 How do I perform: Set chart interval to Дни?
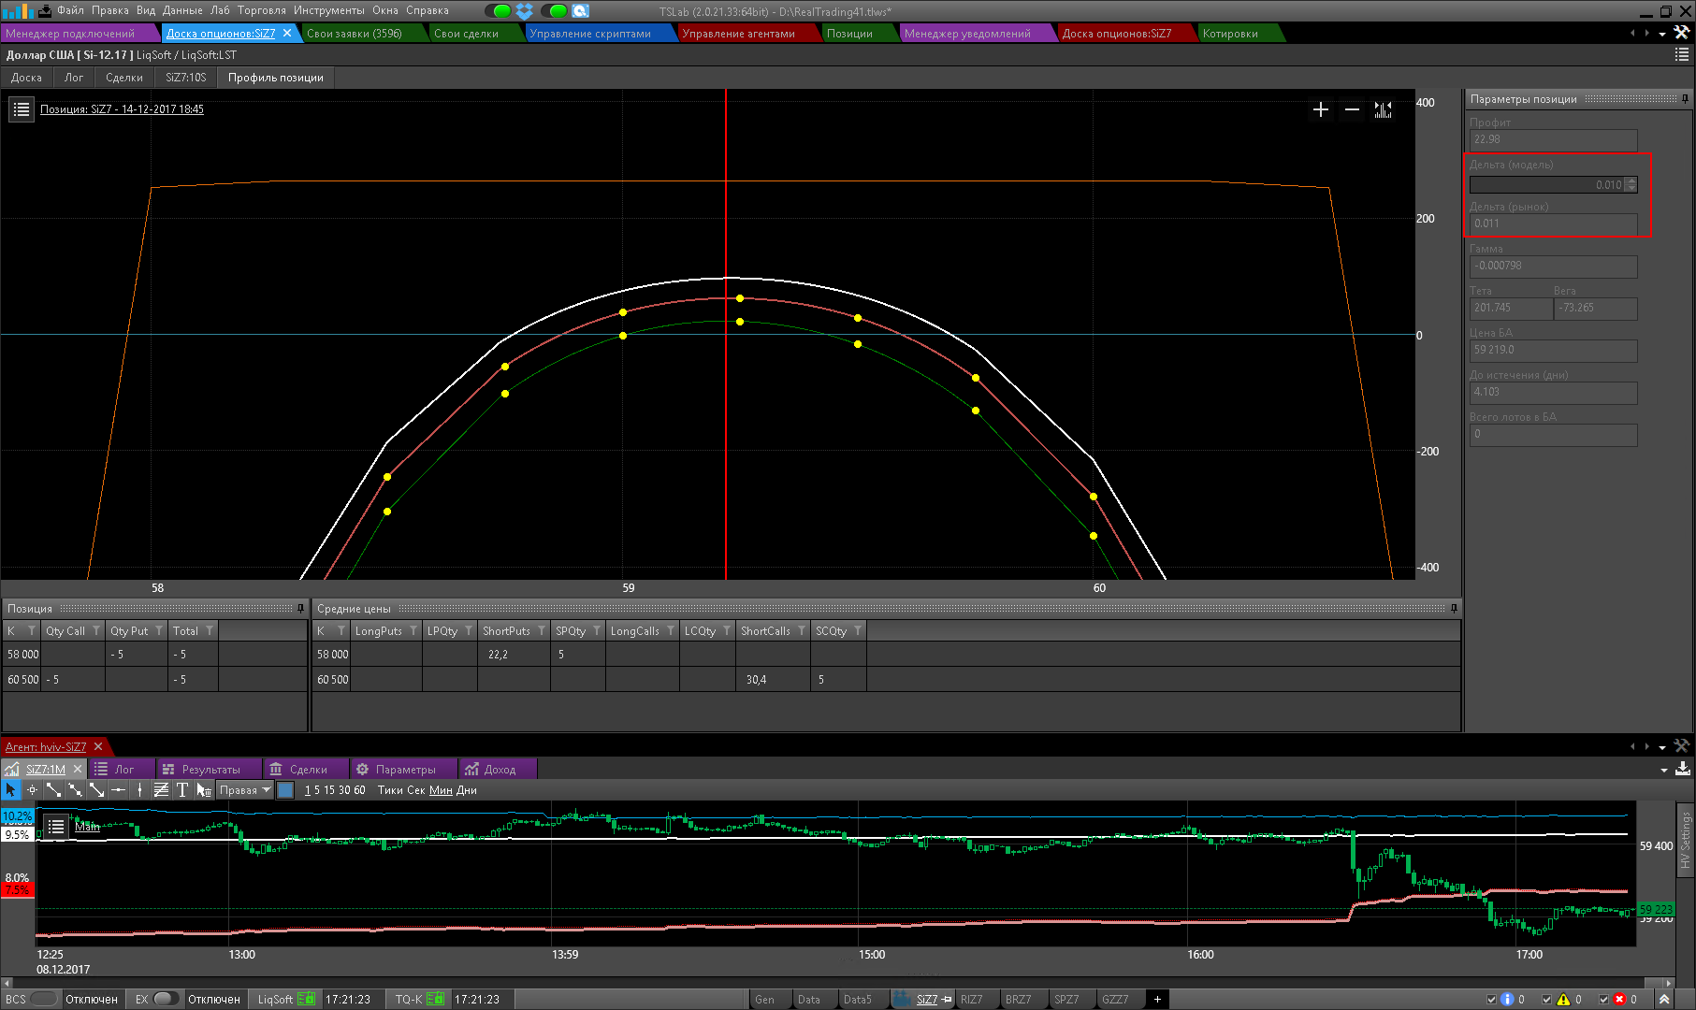pos(466,790)
